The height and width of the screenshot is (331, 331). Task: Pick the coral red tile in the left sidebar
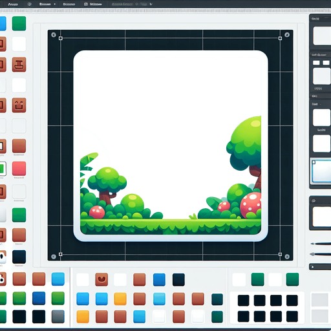(19, 169)
